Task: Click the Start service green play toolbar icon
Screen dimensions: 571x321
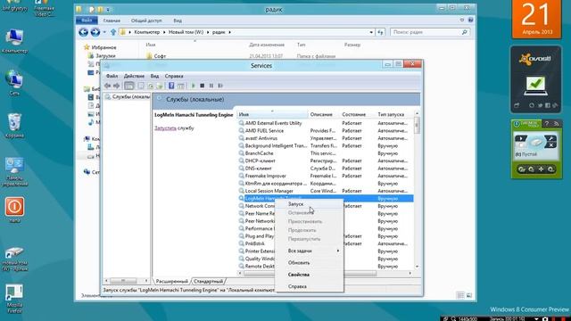Action: pyautogui.click(x=194, y=86)
